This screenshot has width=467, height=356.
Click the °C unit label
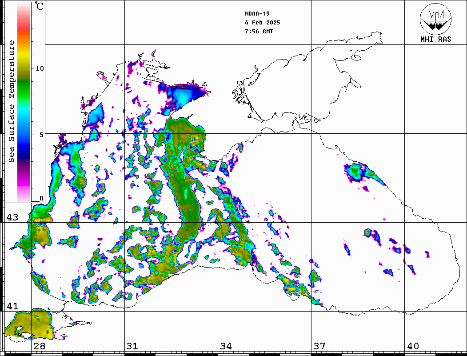pos(39,6)
